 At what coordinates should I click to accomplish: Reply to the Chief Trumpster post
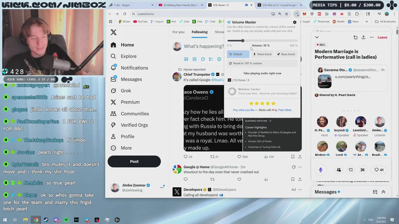click(x=188, y=157)
